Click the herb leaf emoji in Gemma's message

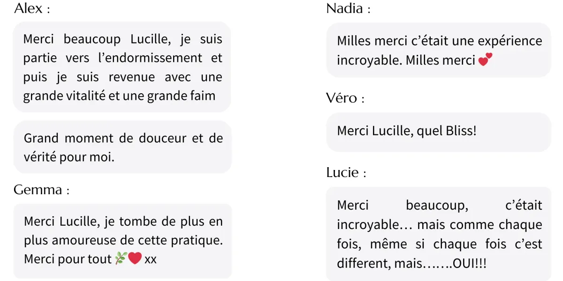(x=121, y=258)
